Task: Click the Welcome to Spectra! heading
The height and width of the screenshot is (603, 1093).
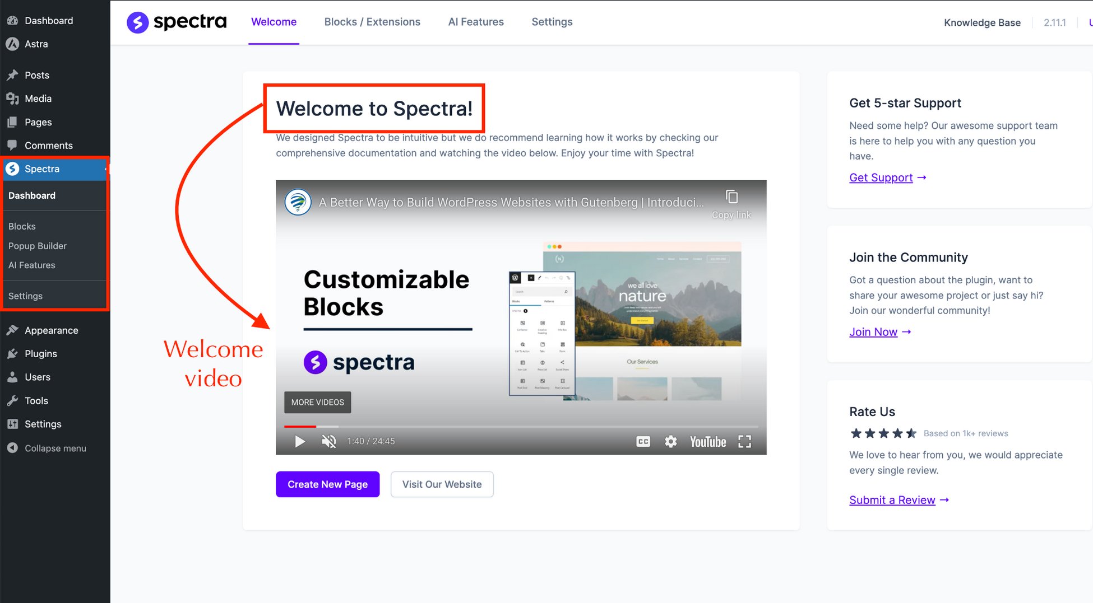Action: 374,109
